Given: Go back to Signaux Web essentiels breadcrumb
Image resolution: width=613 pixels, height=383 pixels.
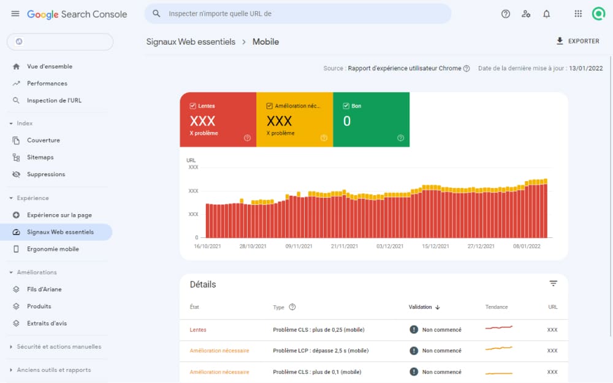Looking at the screenshot, I should coord(191,42).
